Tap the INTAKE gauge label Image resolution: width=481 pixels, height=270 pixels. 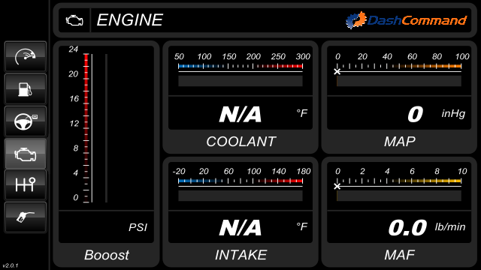tap(240, 255)
